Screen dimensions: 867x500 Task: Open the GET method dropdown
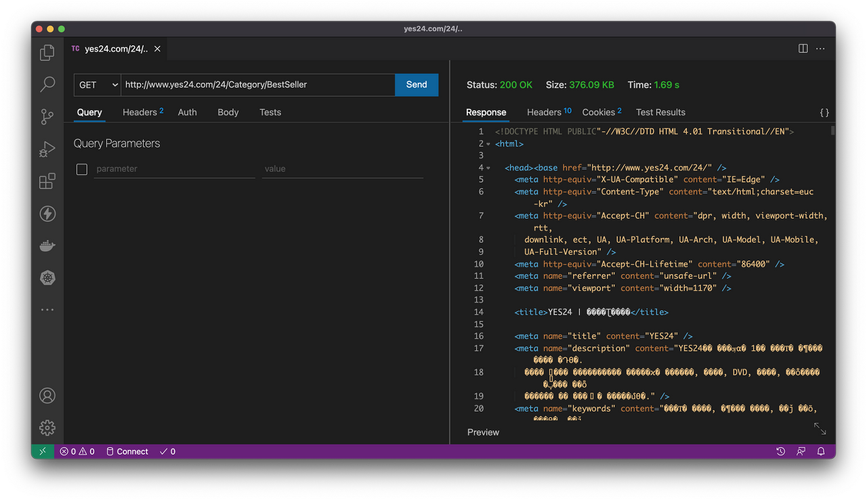coord(98,85)
